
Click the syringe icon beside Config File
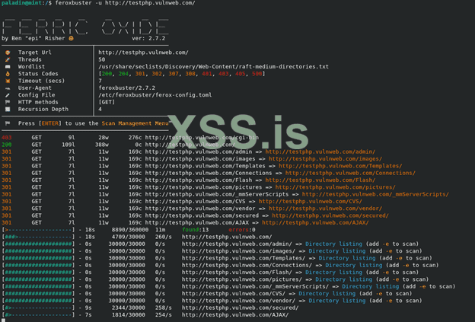coord(8,95)
